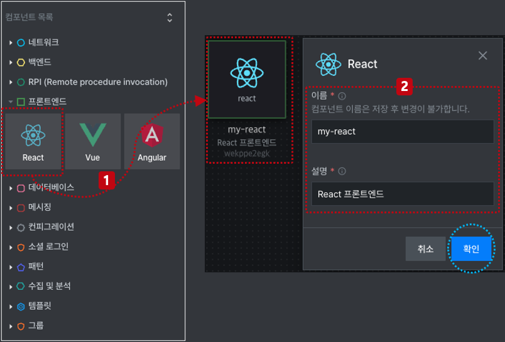
Task: Click the 템플릿 label
Action: point(40,306)
